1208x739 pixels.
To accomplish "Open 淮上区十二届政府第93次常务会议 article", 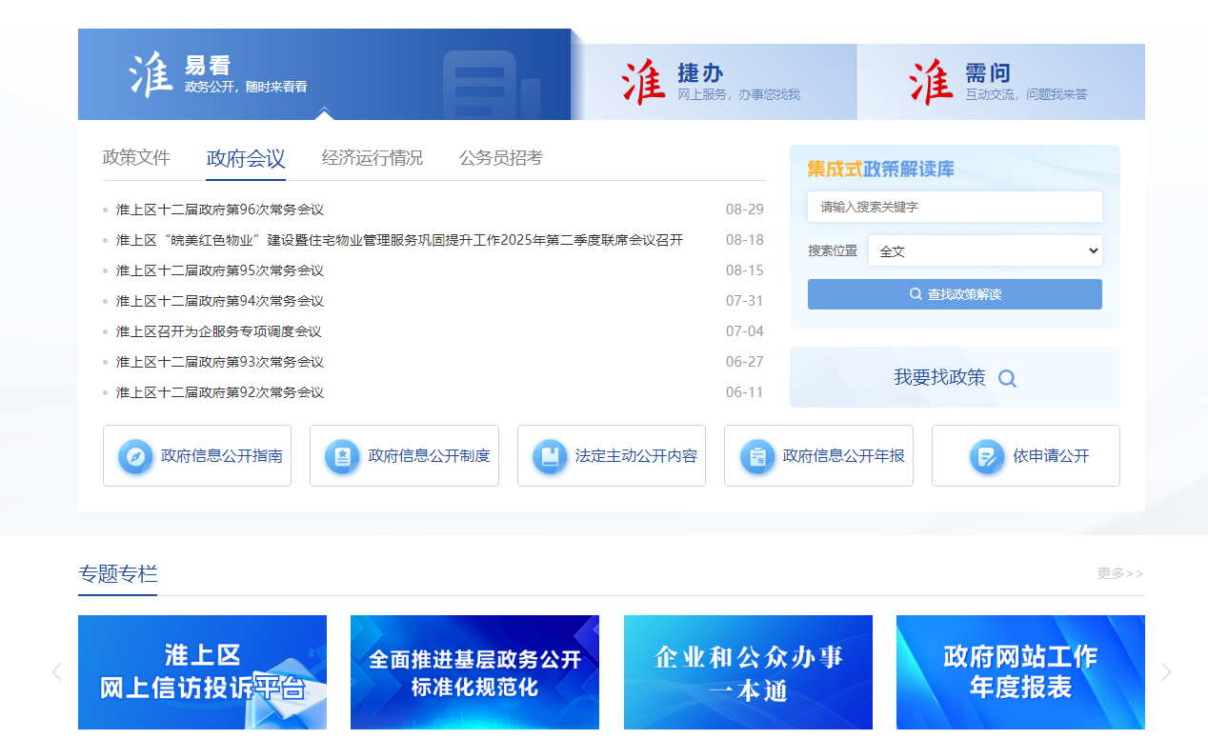I will pos(220,362).
